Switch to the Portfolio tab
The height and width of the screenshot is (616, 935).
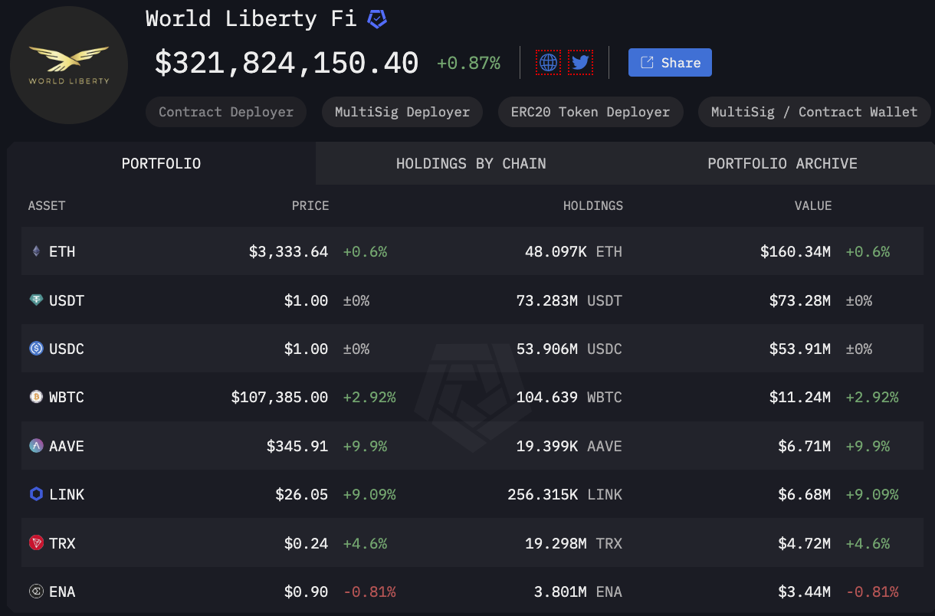(x=162, y=163)
